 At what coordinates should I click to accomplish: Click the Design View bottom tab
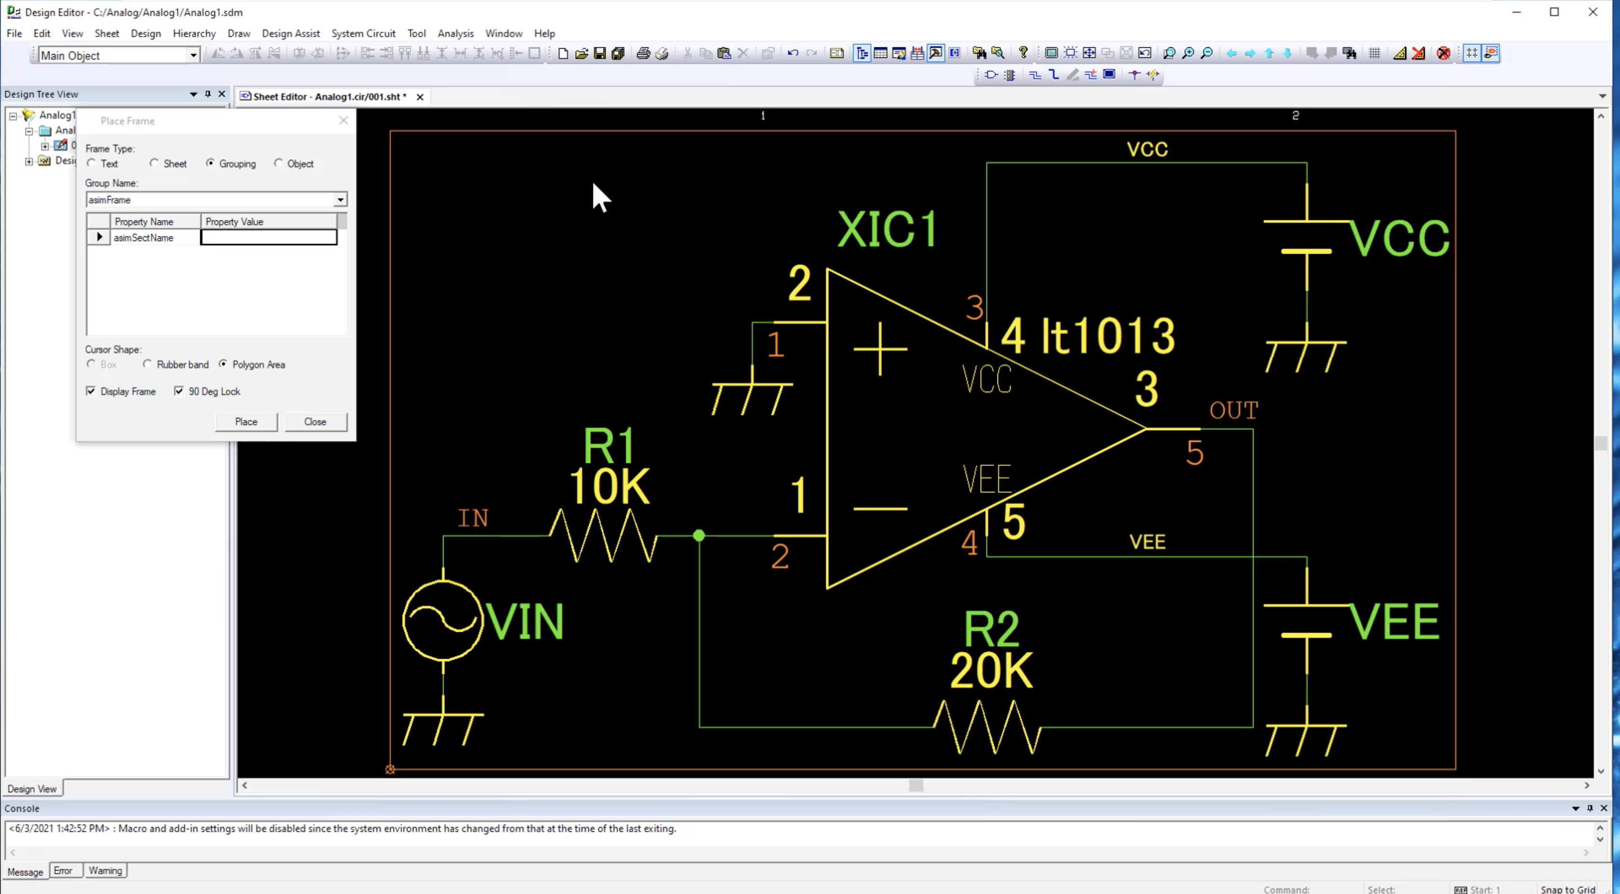tap(32, 788)
